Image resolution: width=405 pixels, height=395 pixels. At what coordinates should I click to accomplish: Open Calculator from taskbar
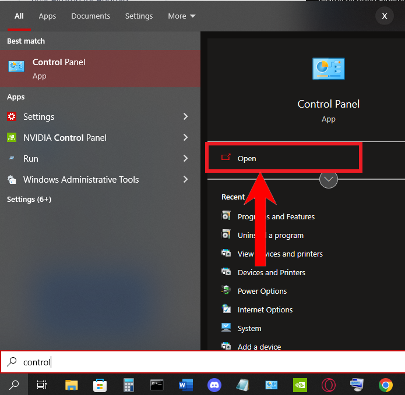click(x=128, y=385)
